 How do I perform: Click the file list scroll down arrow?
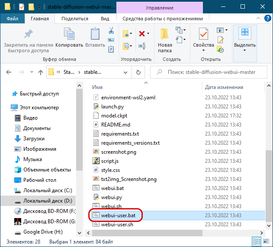click(x=269, y=225)
